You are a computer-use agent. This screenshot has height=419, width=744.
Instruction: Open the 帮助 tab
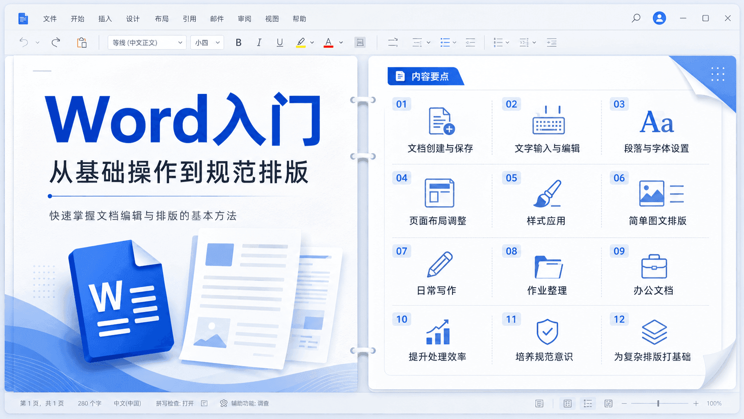299,19
